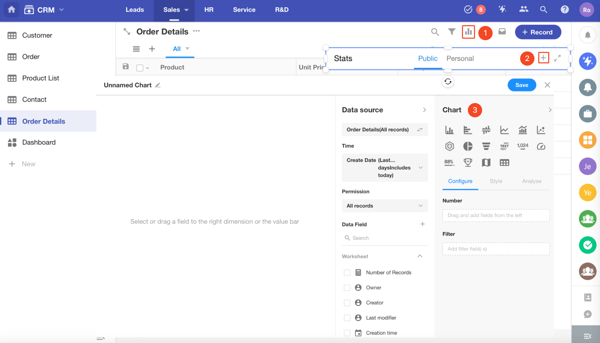Click the statistics chart icon in toolbar
This screenshot has height=343, width=600.
(468, 32)
